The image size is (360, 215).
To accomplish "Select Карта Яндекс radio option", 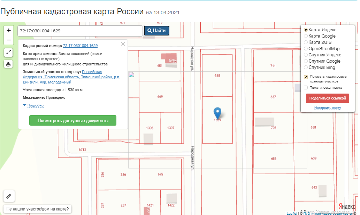I will pos(306,30).
